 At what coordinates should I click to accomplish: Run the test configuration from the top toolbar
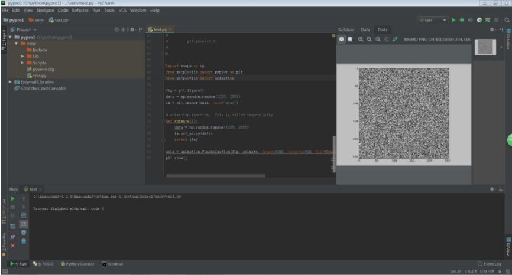[453, 20]
